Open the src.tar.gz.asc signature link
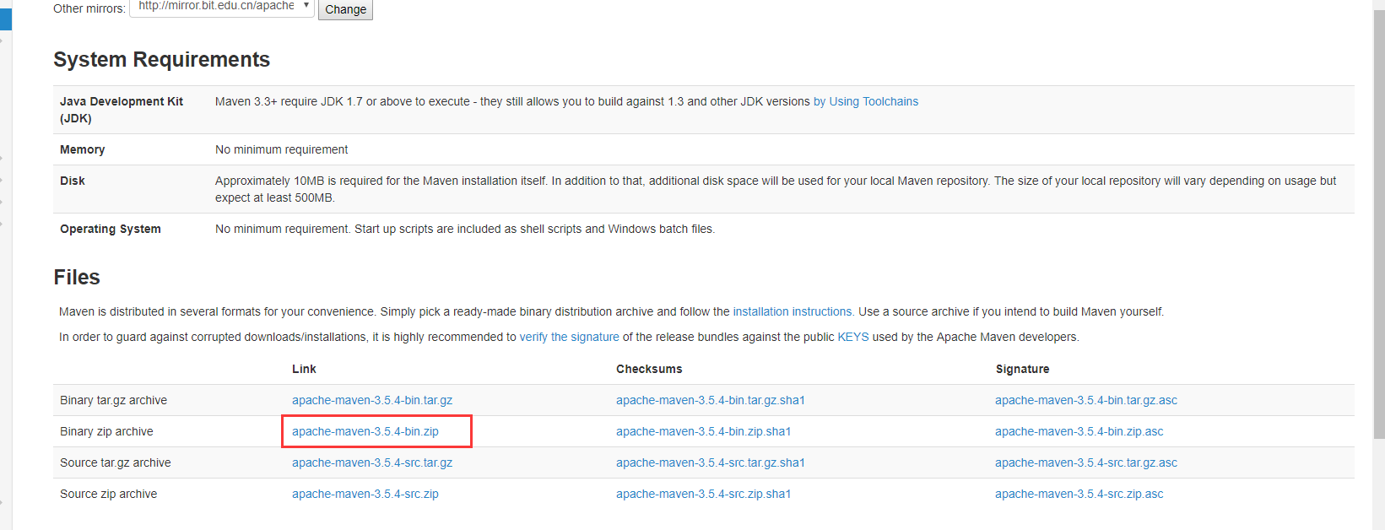This screenshot has height=530, width=1385. [x=1085, y=462]
